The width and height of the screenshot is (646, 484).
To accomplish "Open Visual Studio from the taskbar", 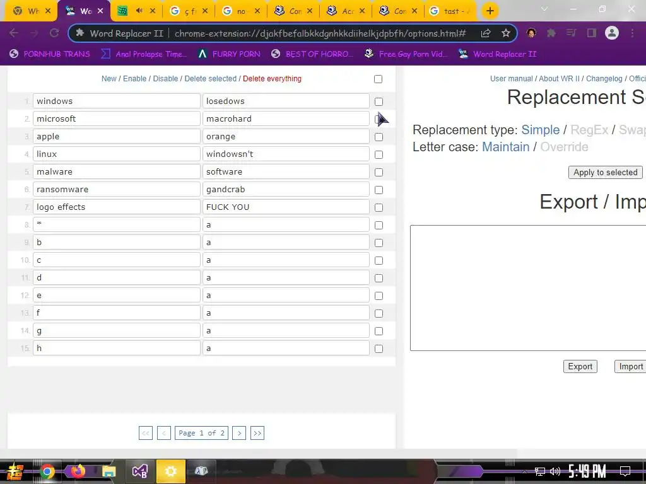I will tap(140, 471).
